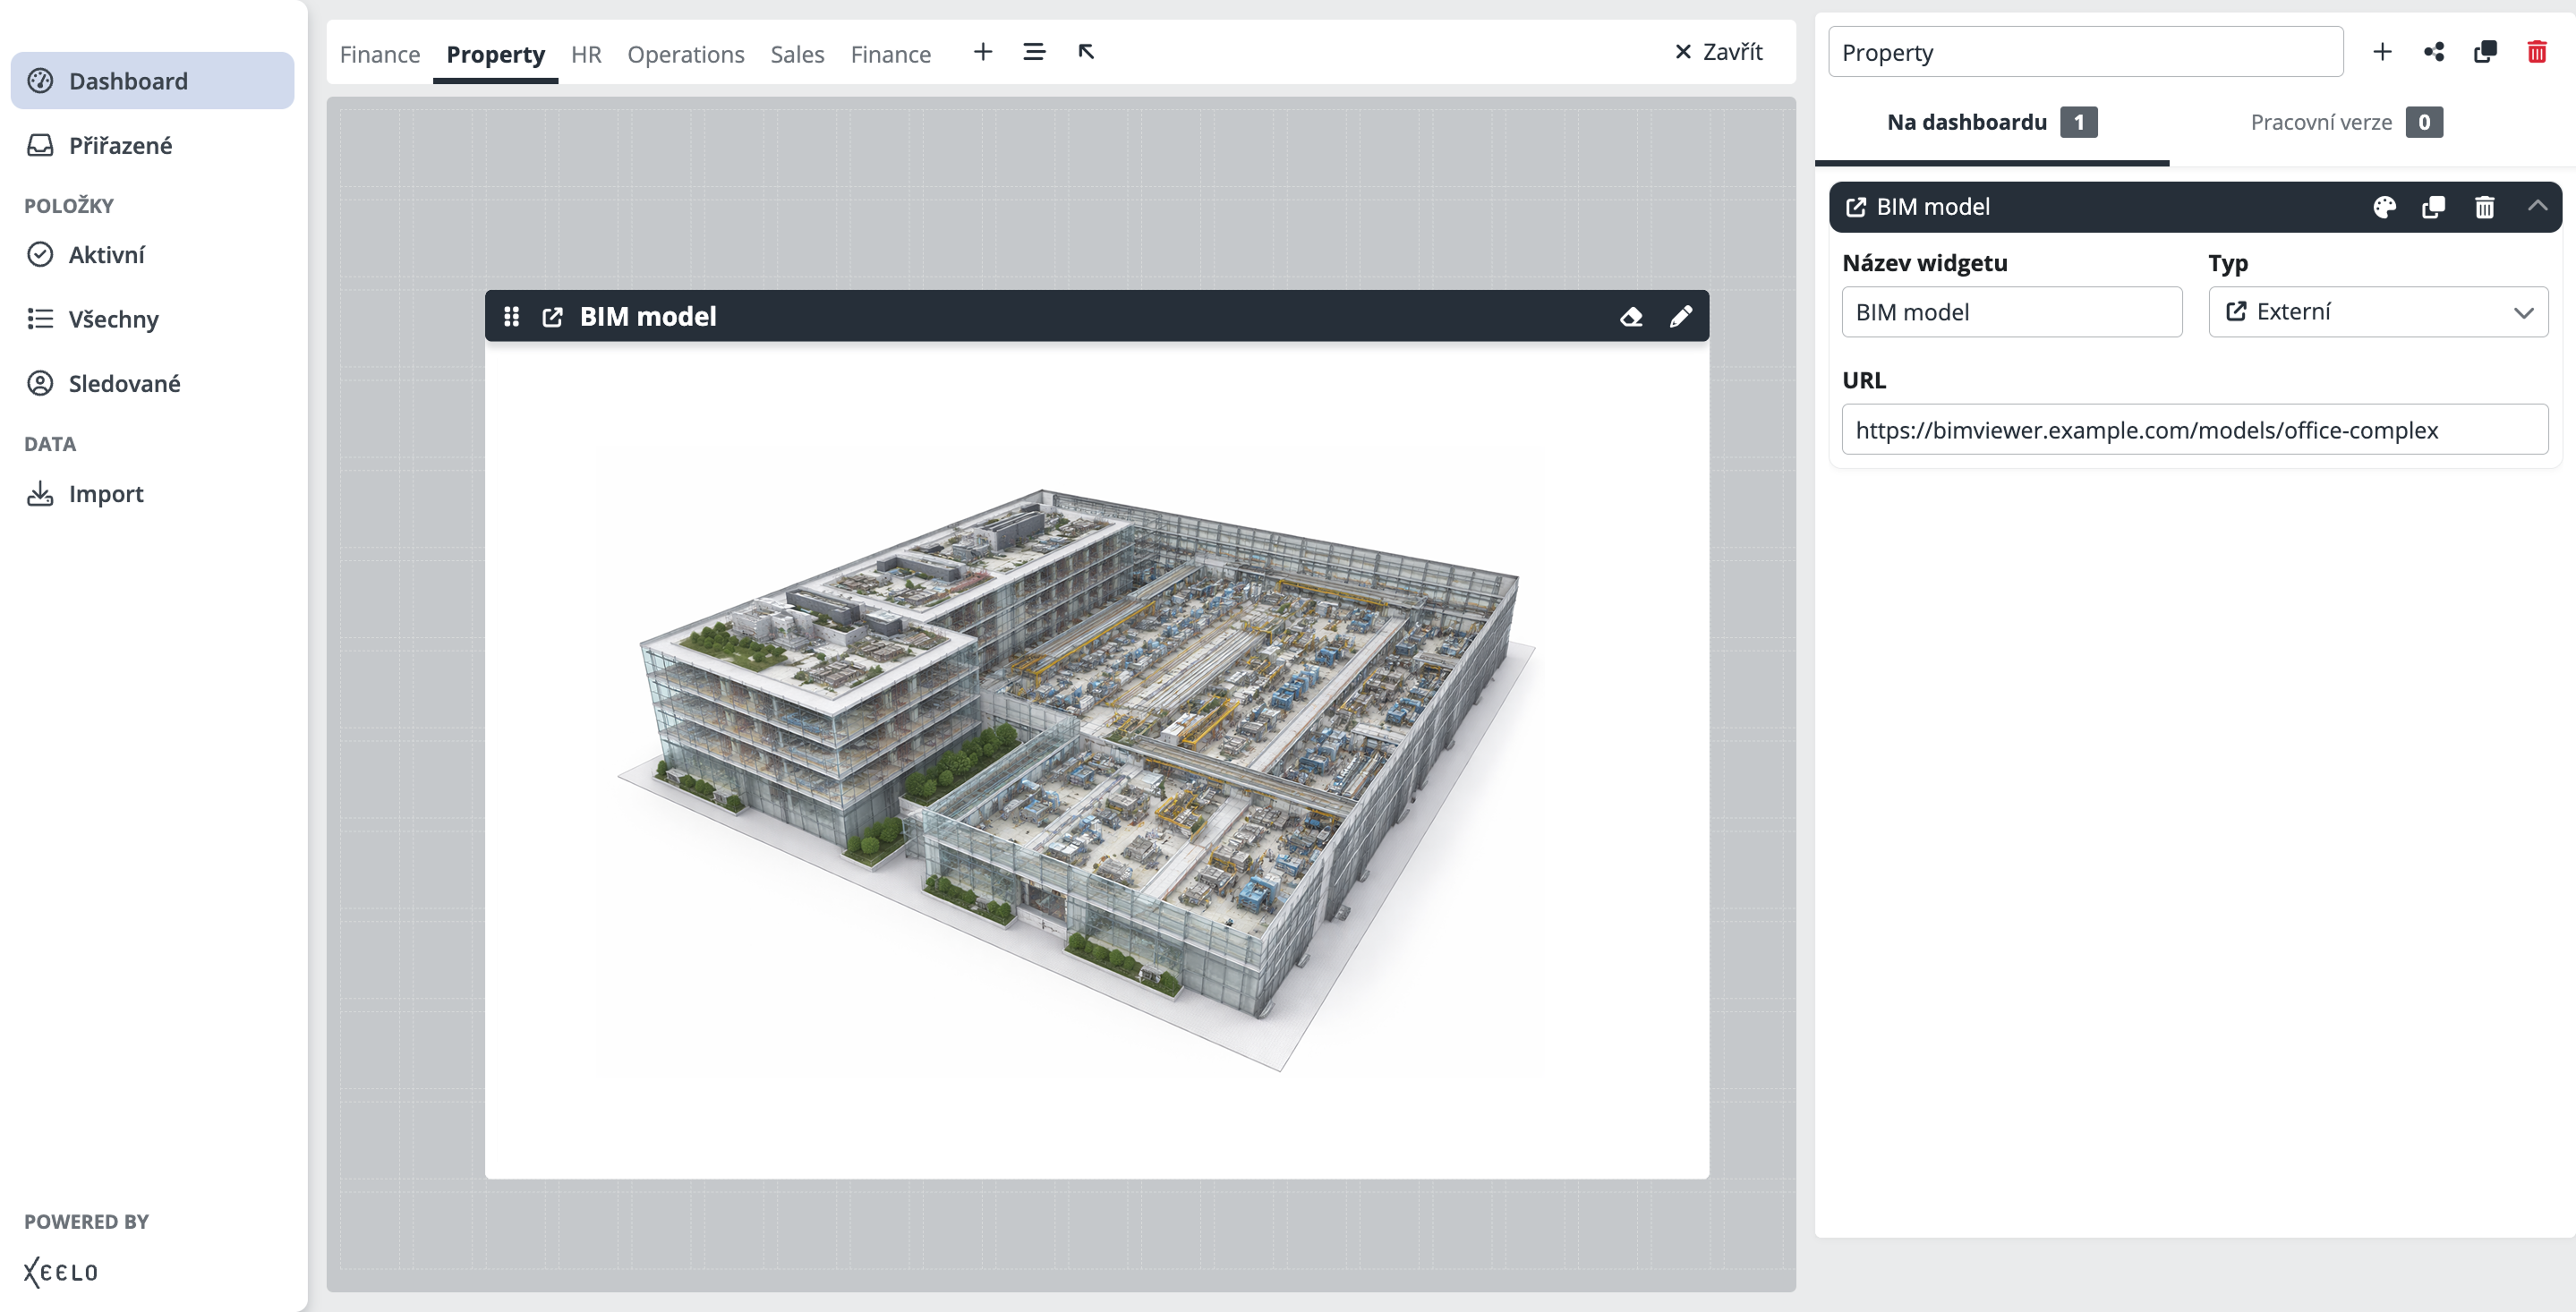This screenshot has width=2576, height=1312.
Task: Duplicate the BIM model widget
Action: pos(2433,207)
